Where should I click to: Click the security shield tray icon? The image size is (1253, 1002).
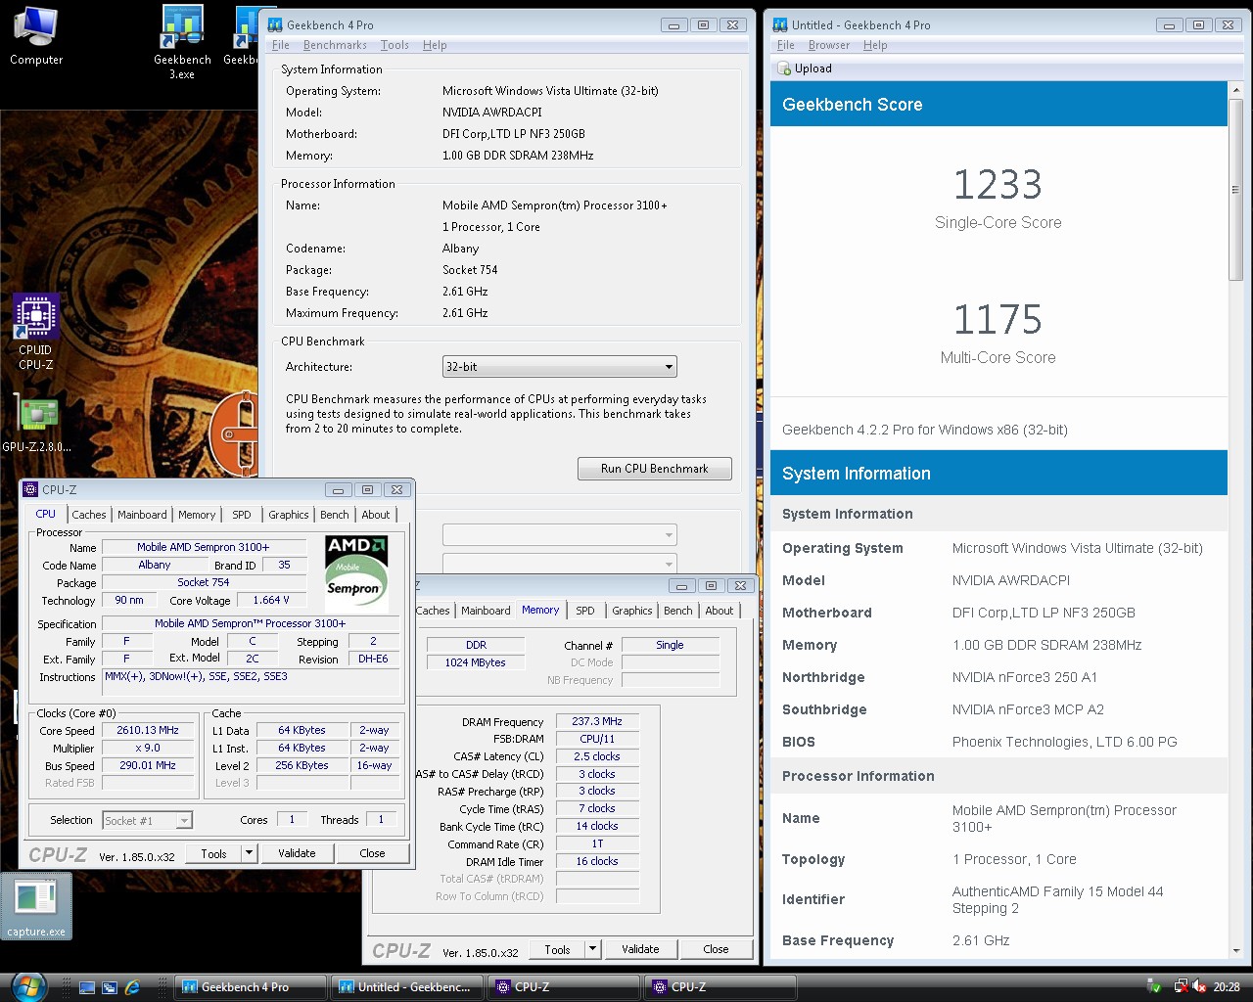(x=1154, y=987)
